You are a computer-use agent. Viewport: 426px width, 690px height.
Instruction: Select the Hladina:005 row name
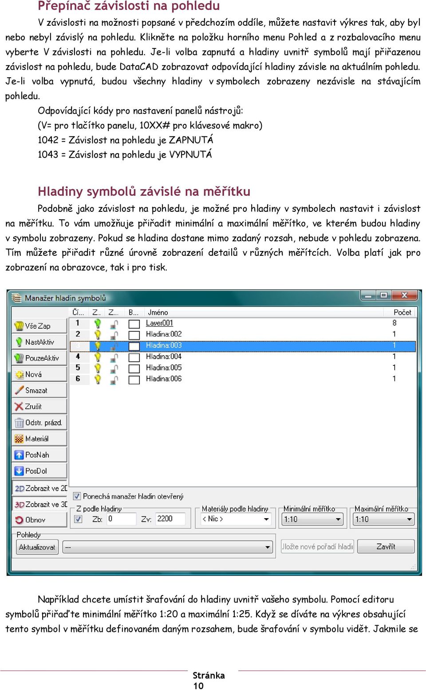coord(164,368)
